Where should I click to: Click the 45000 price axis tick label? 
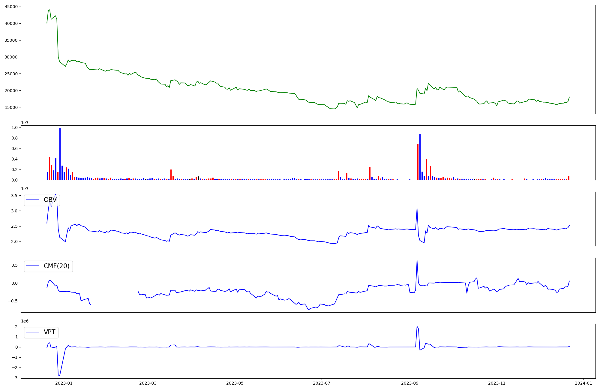[11, 7]
